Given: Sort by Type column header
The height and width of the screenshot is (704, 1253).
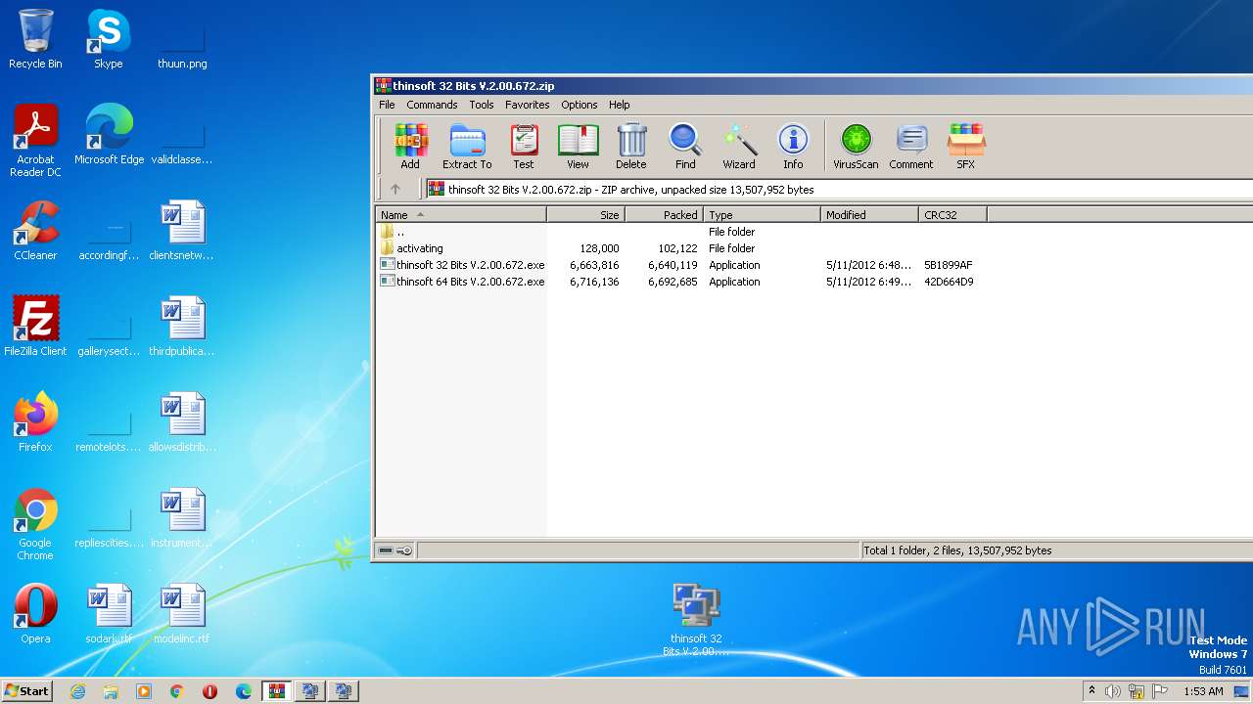Looking at the screenshot, I should 762,215.
